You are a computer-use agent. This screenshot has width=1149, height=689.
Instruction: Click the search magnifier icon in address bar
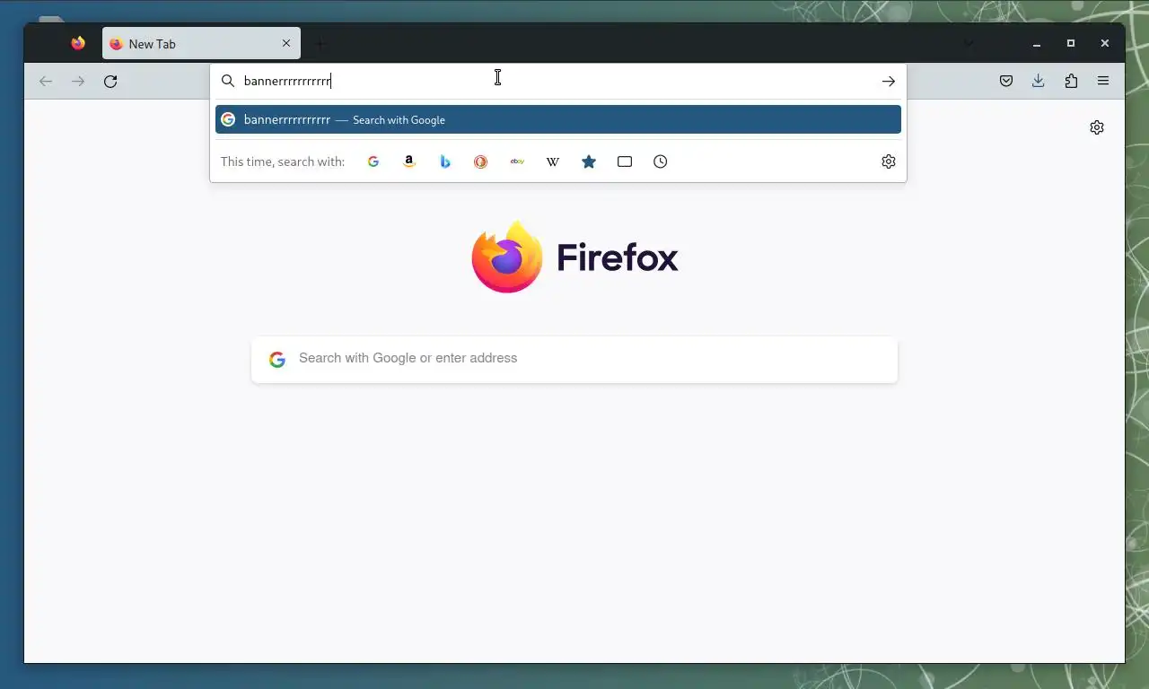click(228, 82)
